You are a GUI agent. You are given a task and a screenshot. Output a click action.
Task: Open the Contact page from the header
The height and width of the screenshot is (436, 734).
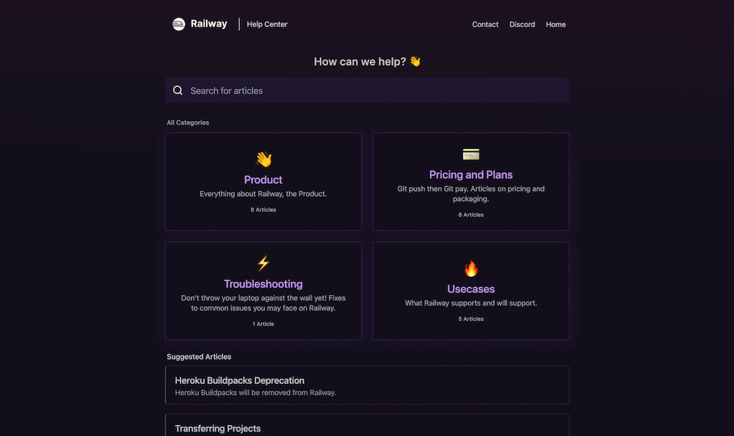(485, 24)
